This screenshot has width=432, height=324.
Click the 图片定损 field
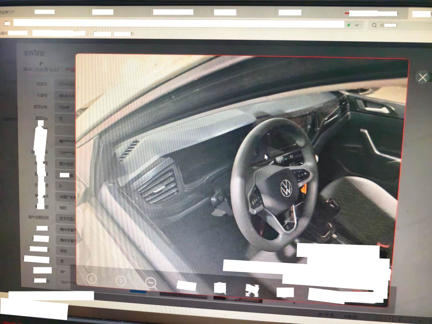pos(66,164)
